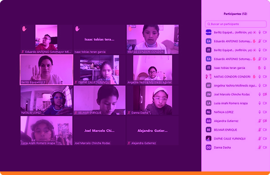270x175 pixels.
Task: Unmute Alejandra Gutierrez's microphone in list
Action: [259, 121]
